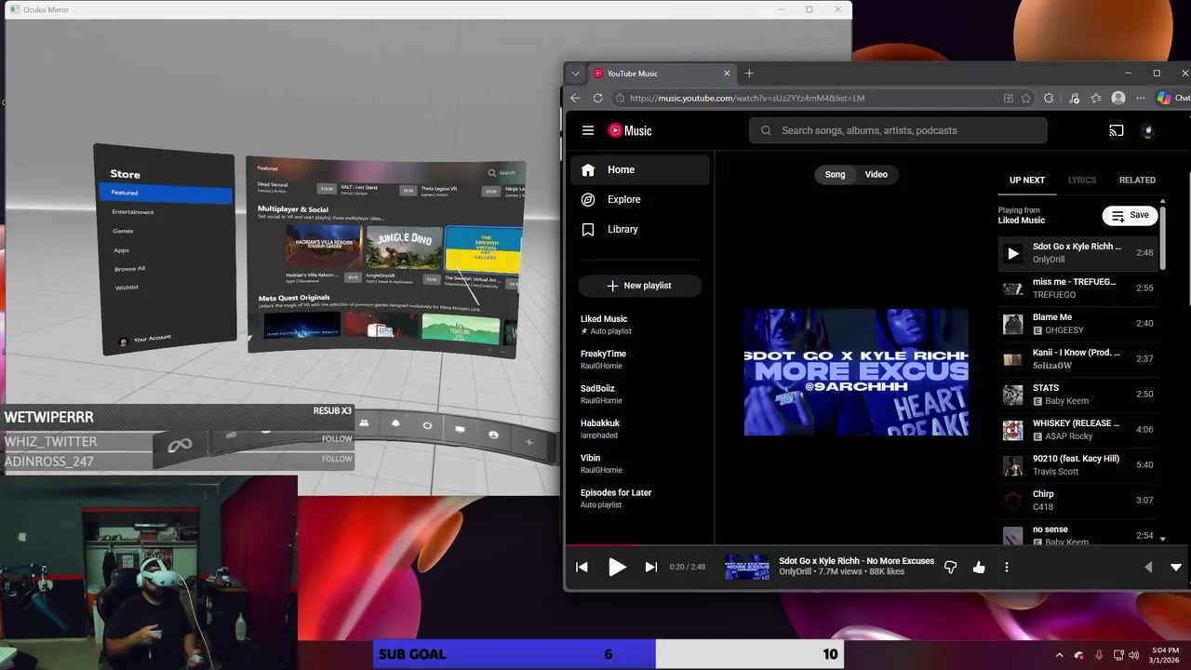Open the browser settings and more menu
Viewport: 1191px width, 670px height.
pyautogui.click(x=1141, y=98)
